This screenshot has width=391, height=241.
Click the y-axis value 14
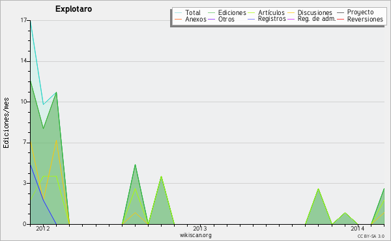point(23,61)
